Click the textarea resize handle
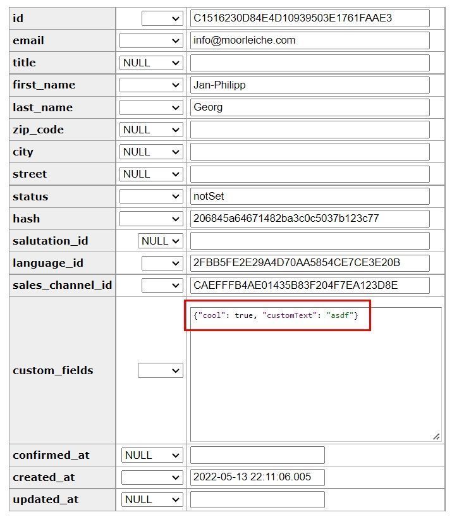 pos(436,437)
